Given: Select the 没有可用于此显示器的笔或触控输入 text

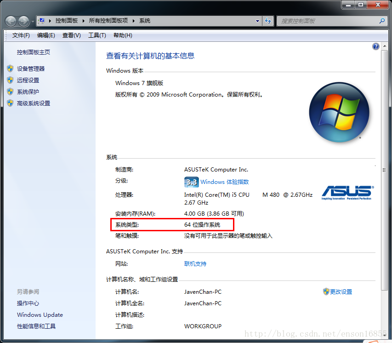Looking at the screenshot, I should point(228,236).
